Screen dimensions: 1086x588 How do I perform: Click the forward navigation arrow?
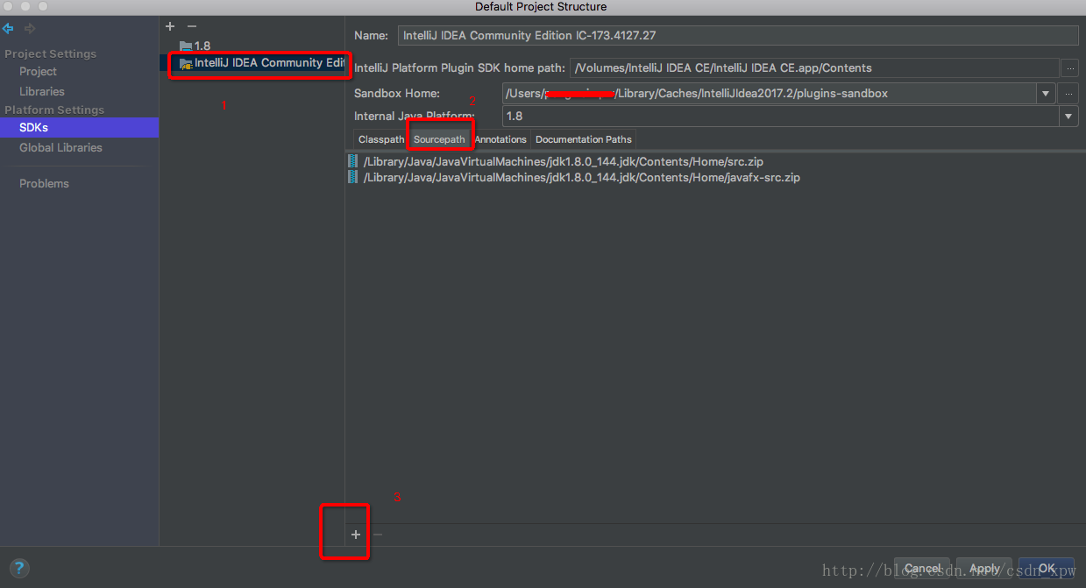click(30, 29)
